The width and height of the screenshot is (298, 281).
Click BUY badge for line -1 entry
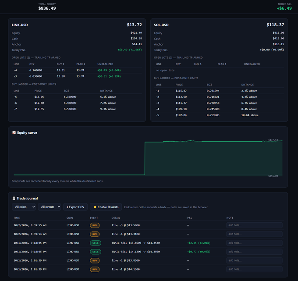95,269
